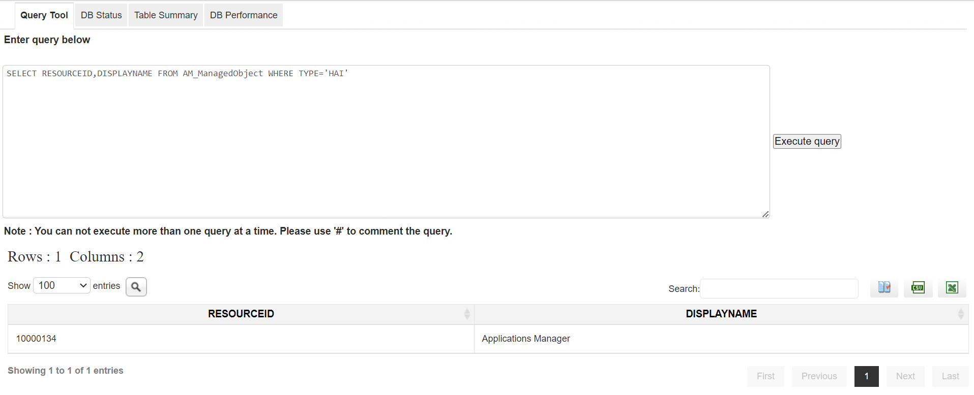Screen dimensions: 974x395
Task: Open the Table Summary tab
Action: click(x=166, y=15)
